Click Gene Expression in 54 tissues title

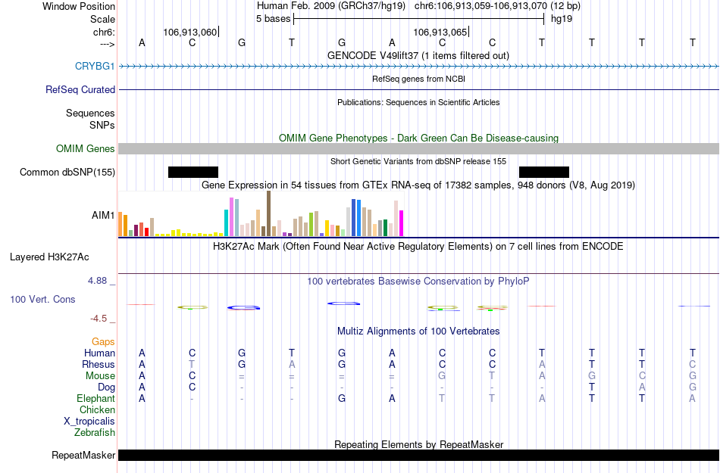(418, 185)
